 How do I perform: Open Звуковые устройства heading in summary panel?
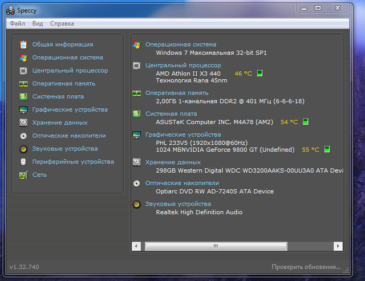point(178,204)
